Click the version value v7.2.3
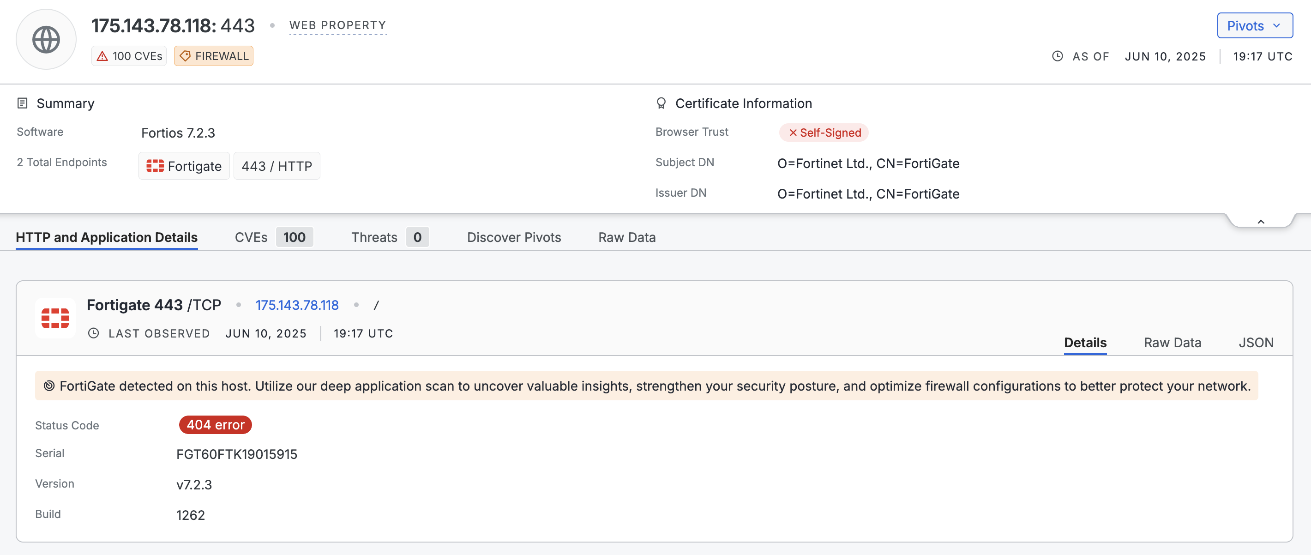The height and width of the screenshot is (555, 1311). tap(194, 485)
